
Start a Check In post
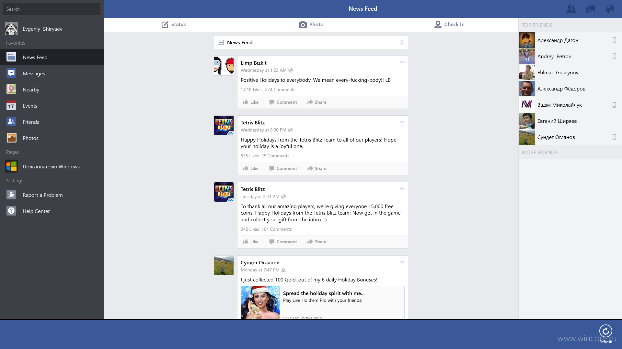tap(449, 25)
